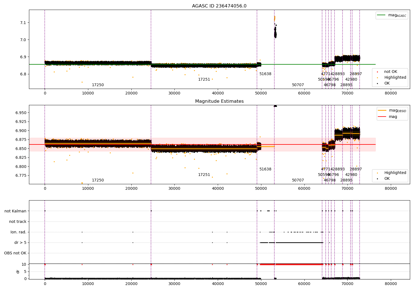This screenshot has width=414, height=290.
Task: Click obsid label 17250 in middle plot
Action: [x=98, y=180]
